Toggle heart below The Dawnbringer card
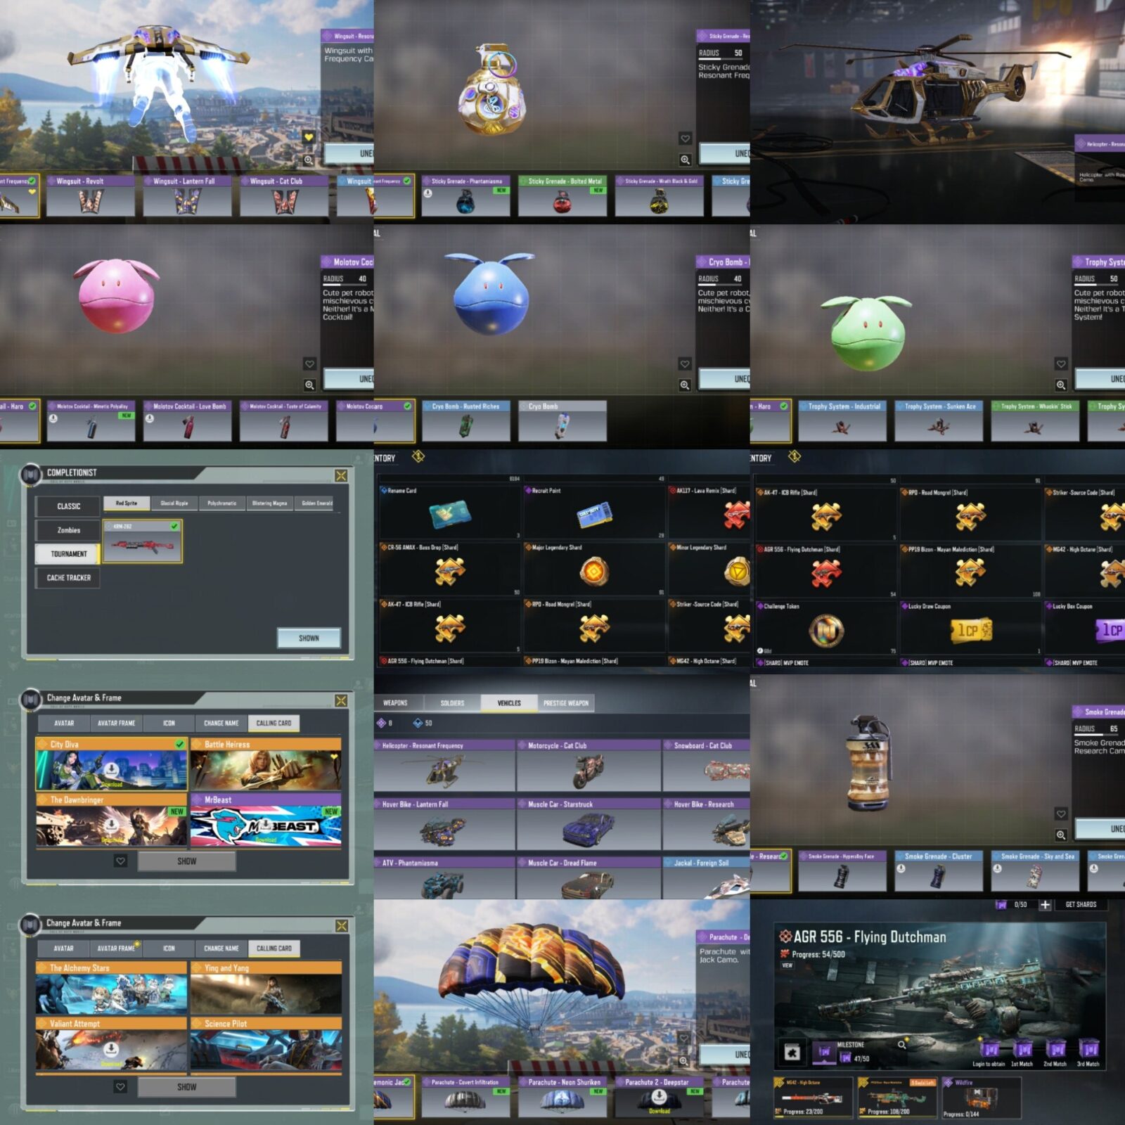1125x1125 pixels. click(121, 861)
